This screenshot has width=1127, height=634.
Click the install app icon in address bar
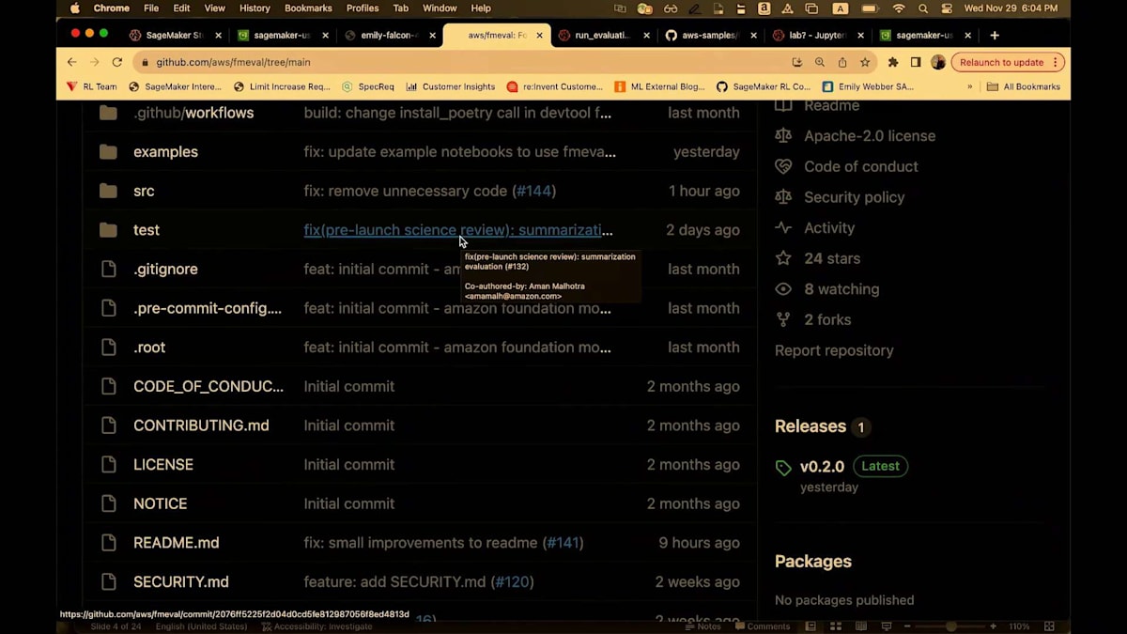[797, 62]
